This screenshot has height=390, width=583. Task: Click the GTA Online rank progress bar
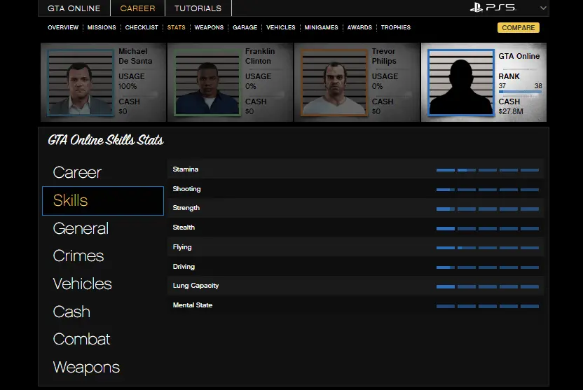(519, 91)
